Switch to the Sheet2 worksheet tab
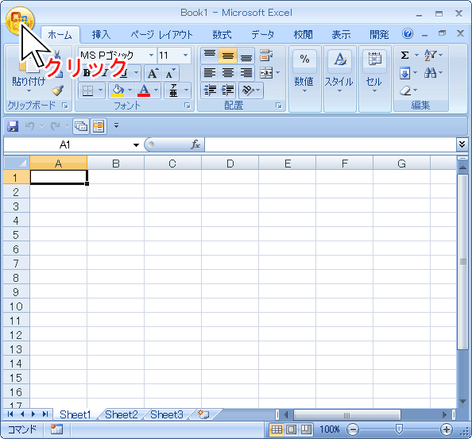The width and height of the screenshot is (472, 439). (x=122, y=414)
